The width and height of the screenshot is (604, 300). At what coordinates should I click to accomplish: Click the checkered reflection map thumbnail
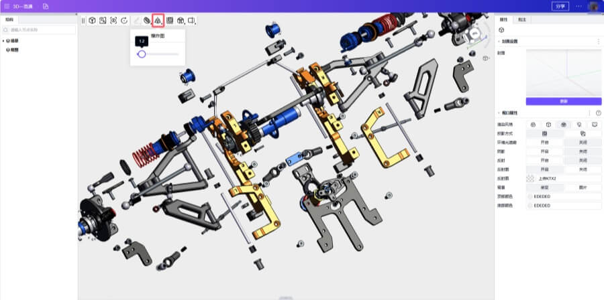click(530, 179)
